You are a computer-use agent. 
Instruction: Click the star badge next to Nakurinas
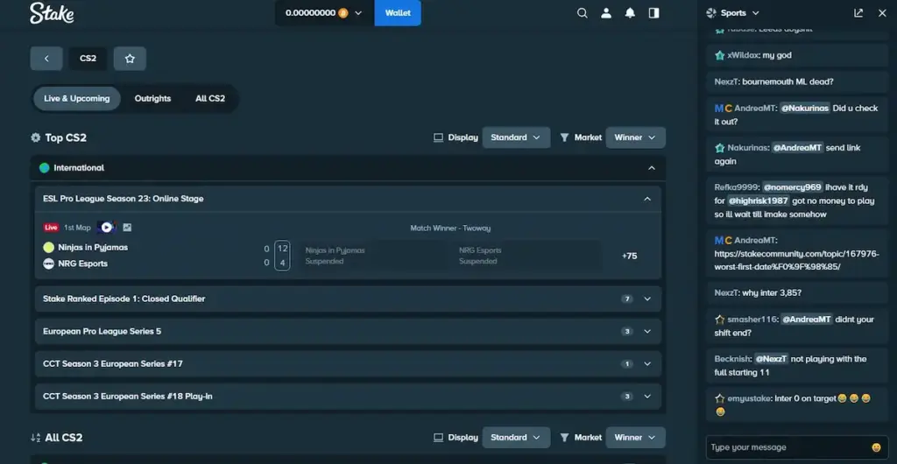(x=720, y=148)
